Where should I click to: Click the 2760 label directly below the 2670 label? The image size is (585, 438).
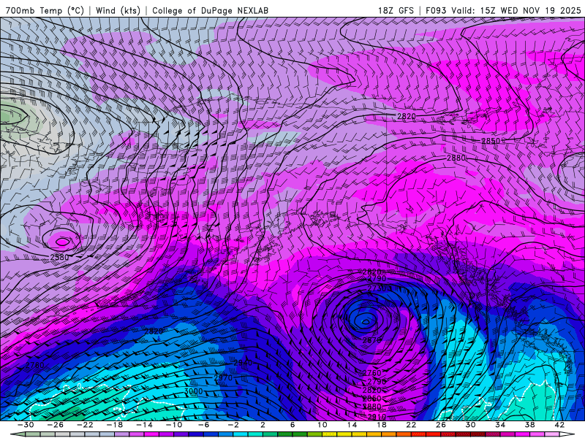point(372,373)
